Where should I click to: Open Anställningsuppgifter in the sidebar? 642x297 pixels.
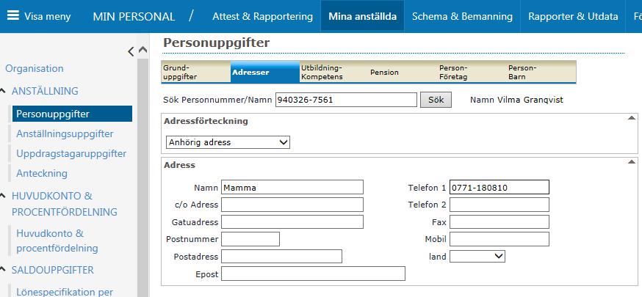(65, 133)
